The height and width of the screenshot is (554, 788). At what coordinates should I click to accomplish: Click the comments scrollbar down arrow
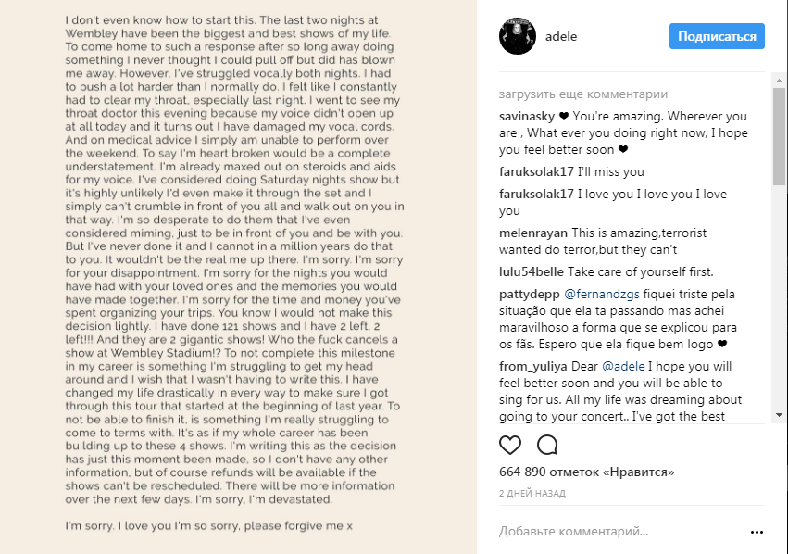(x=779, y=414)
